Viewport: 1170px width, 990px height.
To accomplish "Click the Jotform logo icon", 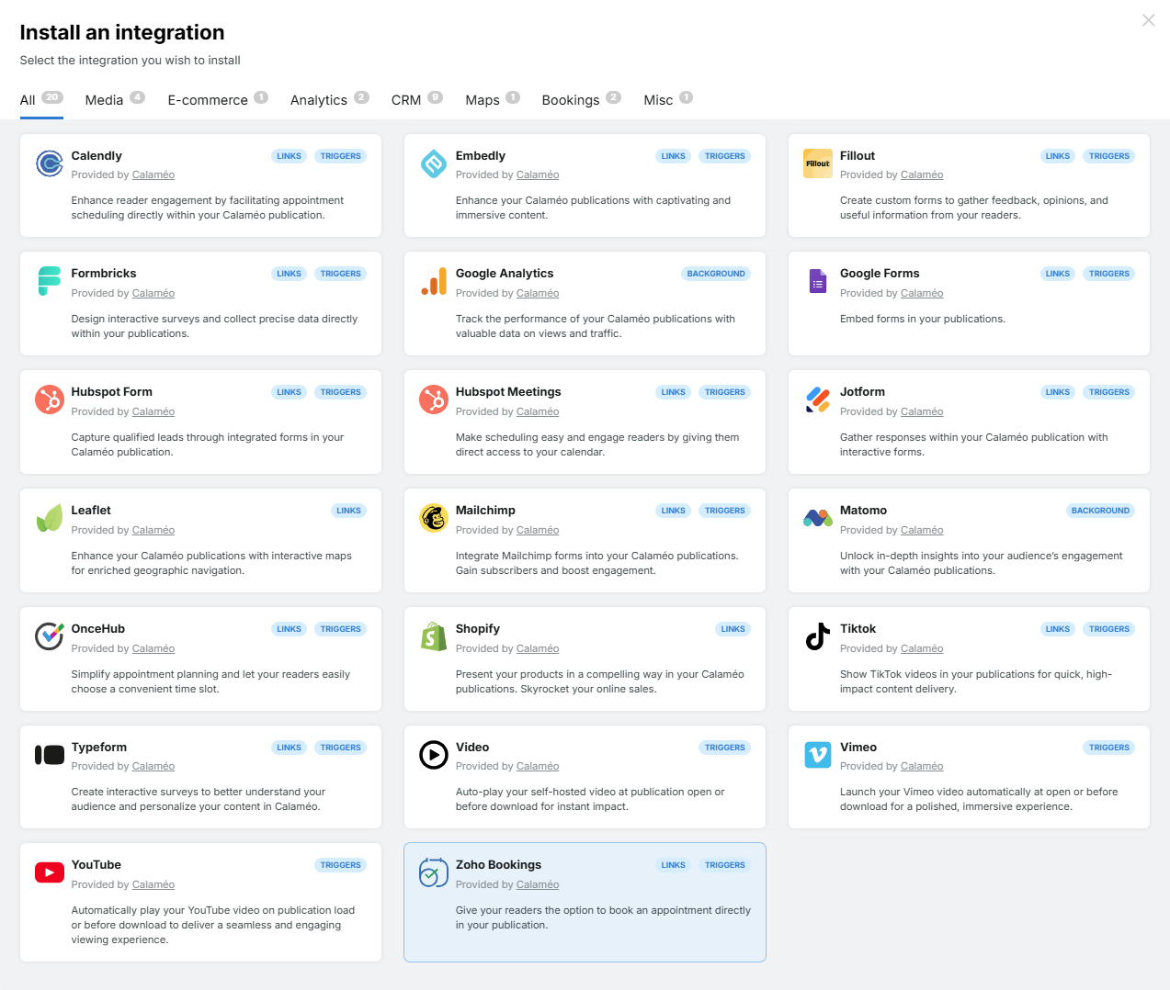I will pos(818,399).
